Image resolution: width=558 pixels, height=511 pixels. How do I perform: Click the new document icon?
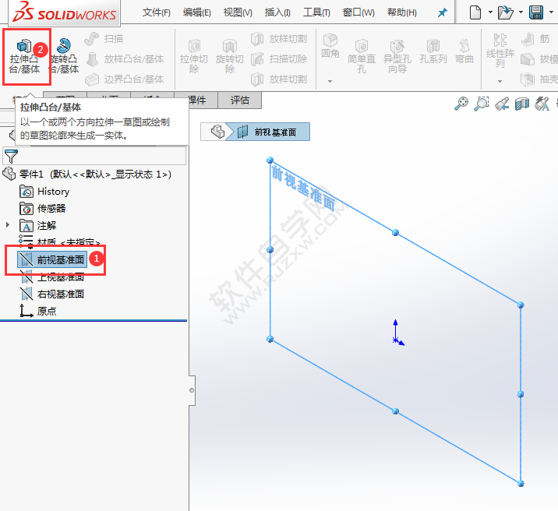[x=475, y=12]
